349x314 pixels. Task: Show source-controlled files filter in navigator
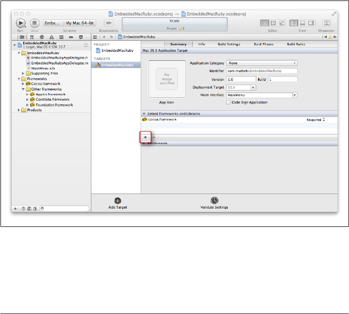[x=29, y=209]
